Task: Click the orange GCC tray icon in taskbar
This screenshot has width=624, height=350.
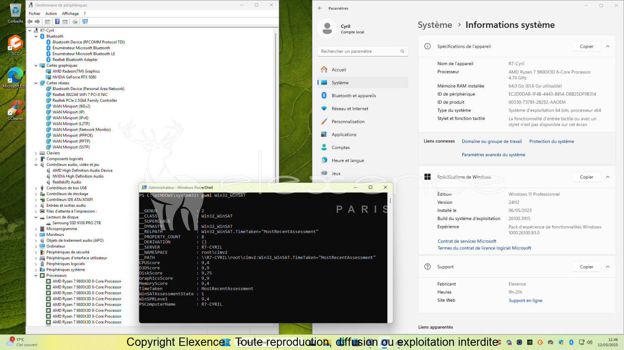Action: pyautogui.click(x=540, y=343)
